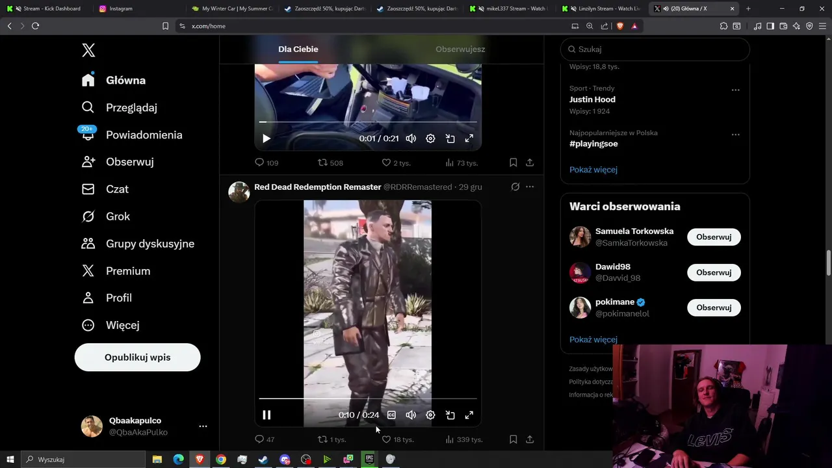
Task: Like the post with 18 tys. likes
Action: (397, 439)
